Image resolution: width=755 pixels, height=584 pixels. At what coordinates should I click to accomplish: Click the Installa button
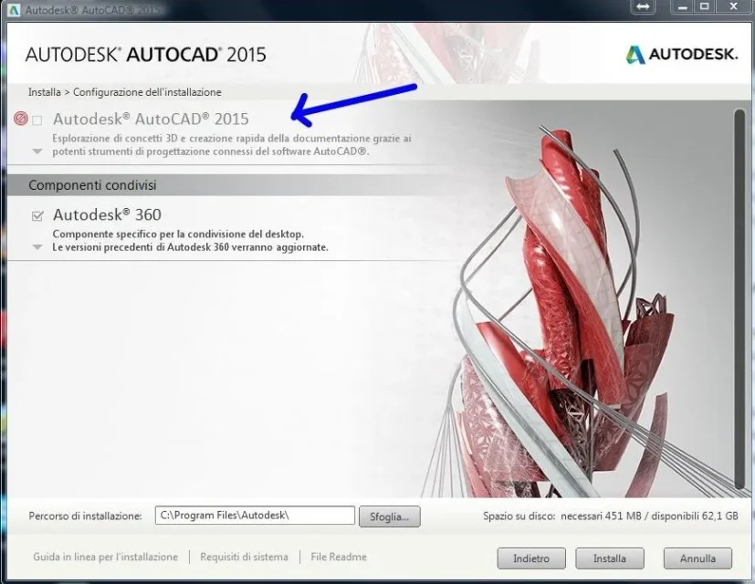(x=610, y=558)
